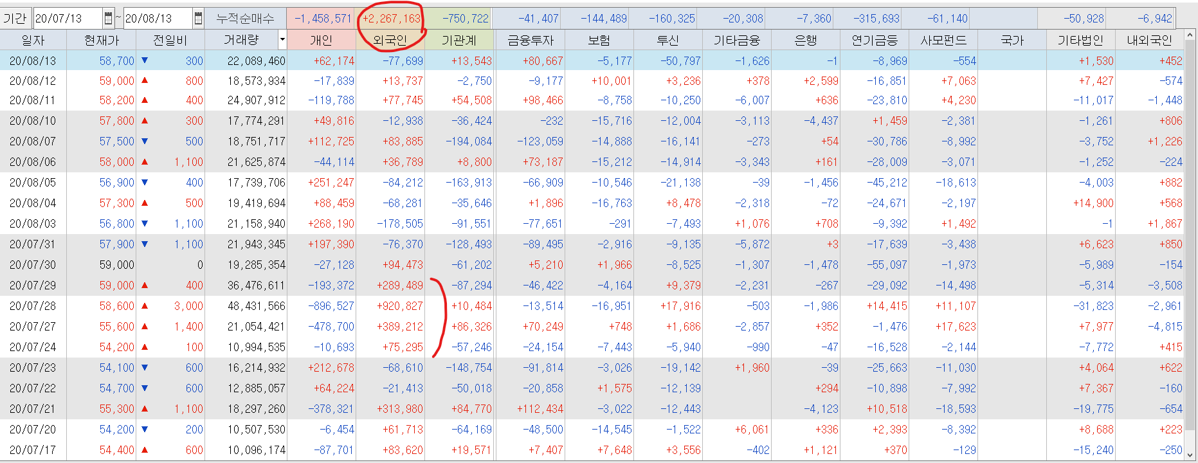Select the 20/07/17 date cell
The height and width of the screenshot is (463, 1198).
click(x=33, y=450)
